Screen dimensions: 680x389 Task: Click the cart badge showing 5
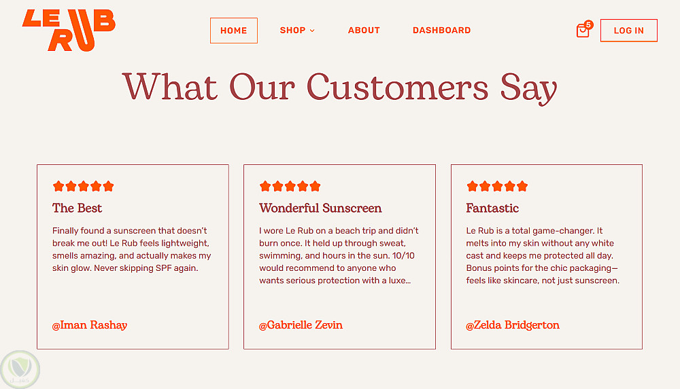pos(588,24)
